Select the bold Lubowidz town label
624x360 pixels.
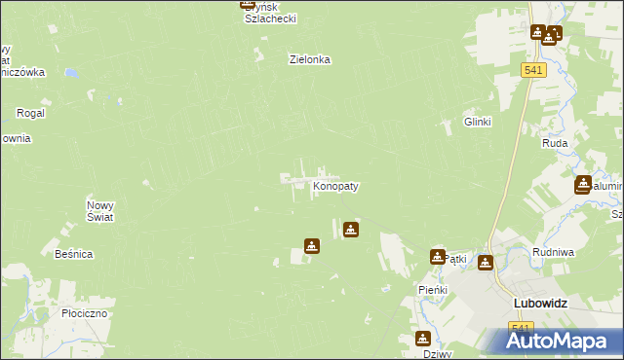[540, 304]
